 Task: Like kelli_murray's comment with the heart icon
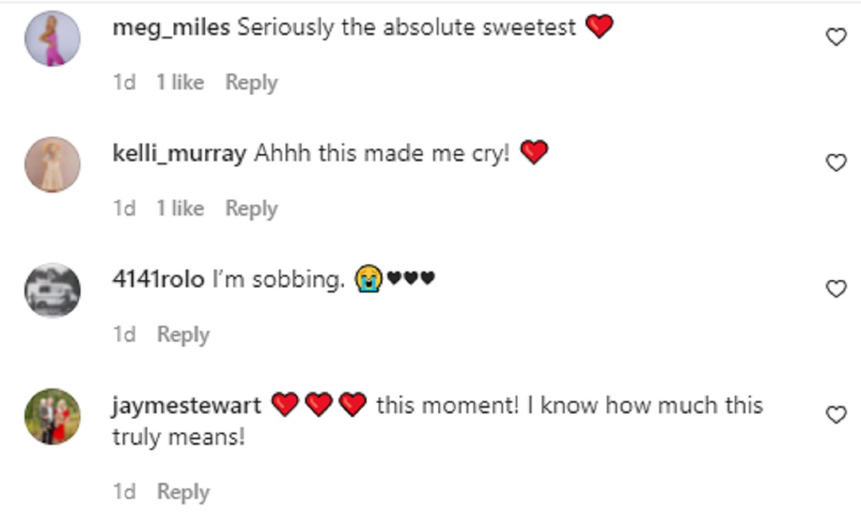[x=837, y=163]
